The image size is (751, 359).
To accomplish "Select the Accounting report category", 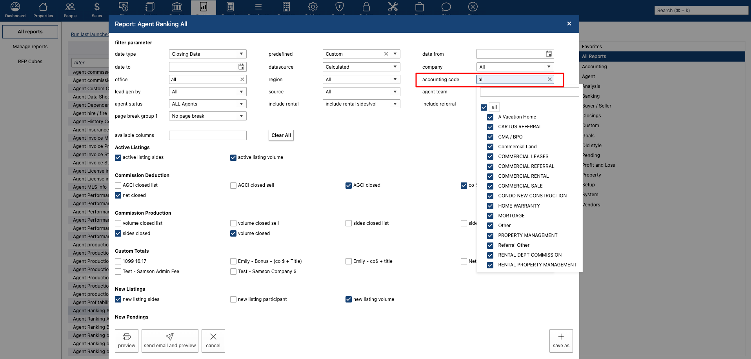I will click(x=594, y=67).
